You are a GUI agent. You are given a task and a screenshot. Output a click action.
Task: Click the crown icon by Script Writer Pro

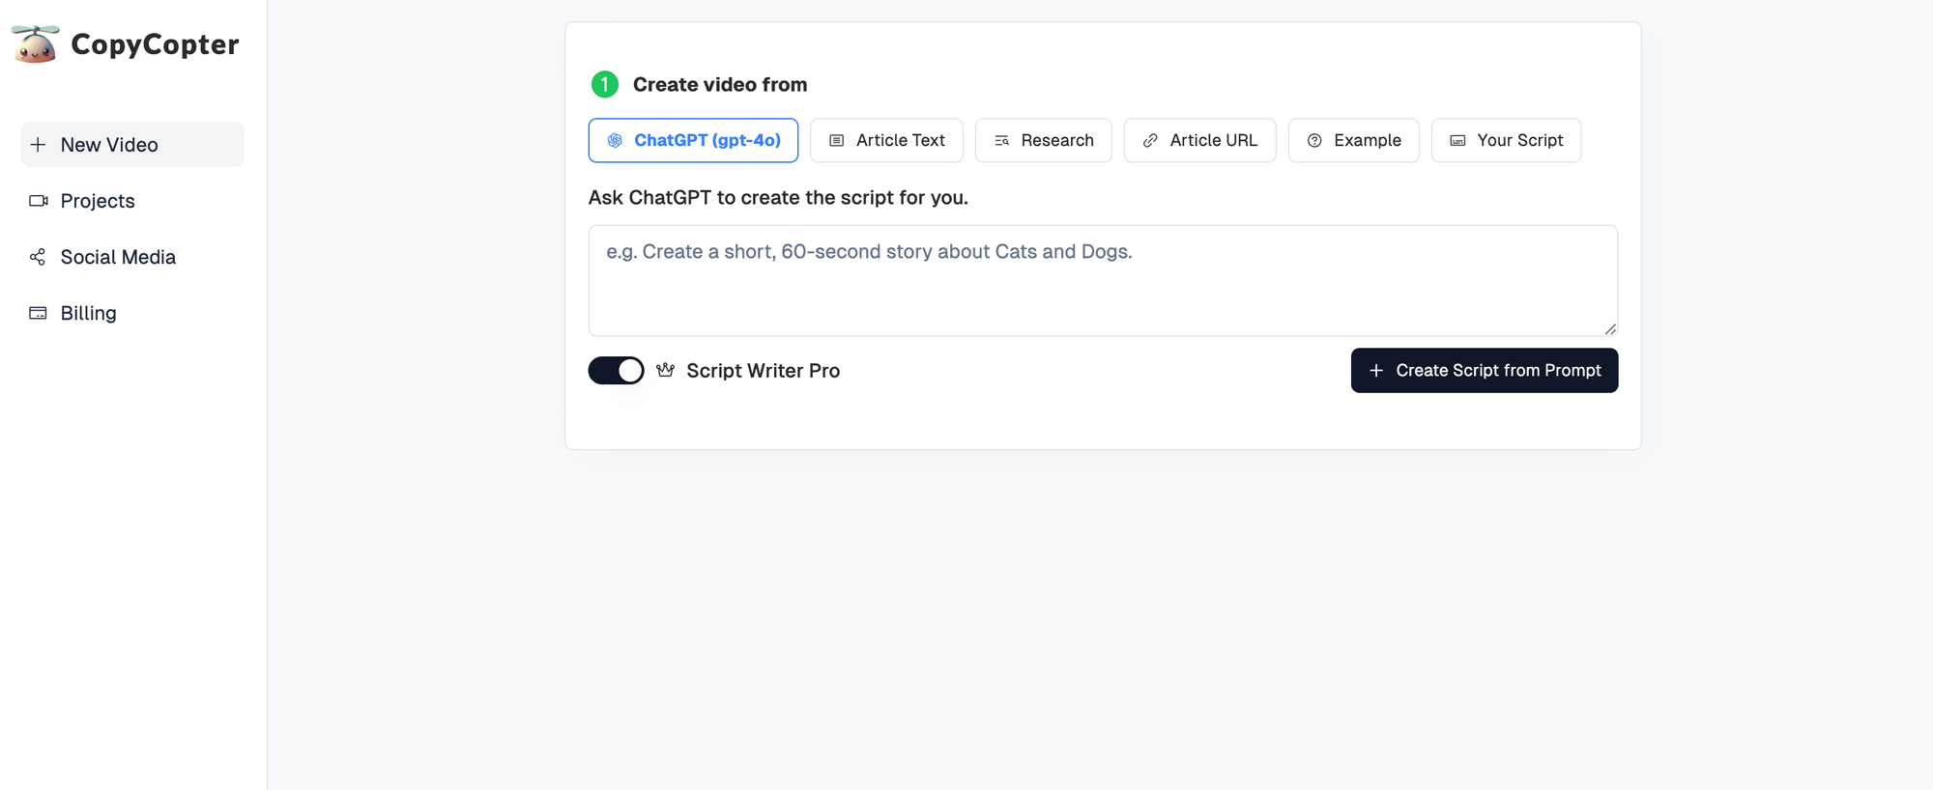[665, 370]
